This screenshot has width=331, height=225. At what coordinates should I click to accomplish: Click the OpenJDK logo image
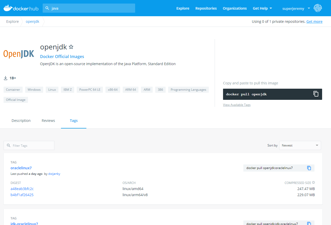click(19, 54)
